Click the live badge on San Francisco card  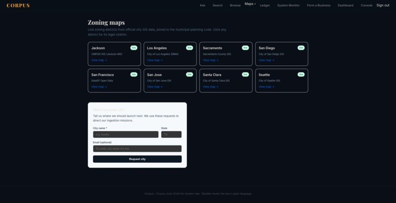click(134, 75)
